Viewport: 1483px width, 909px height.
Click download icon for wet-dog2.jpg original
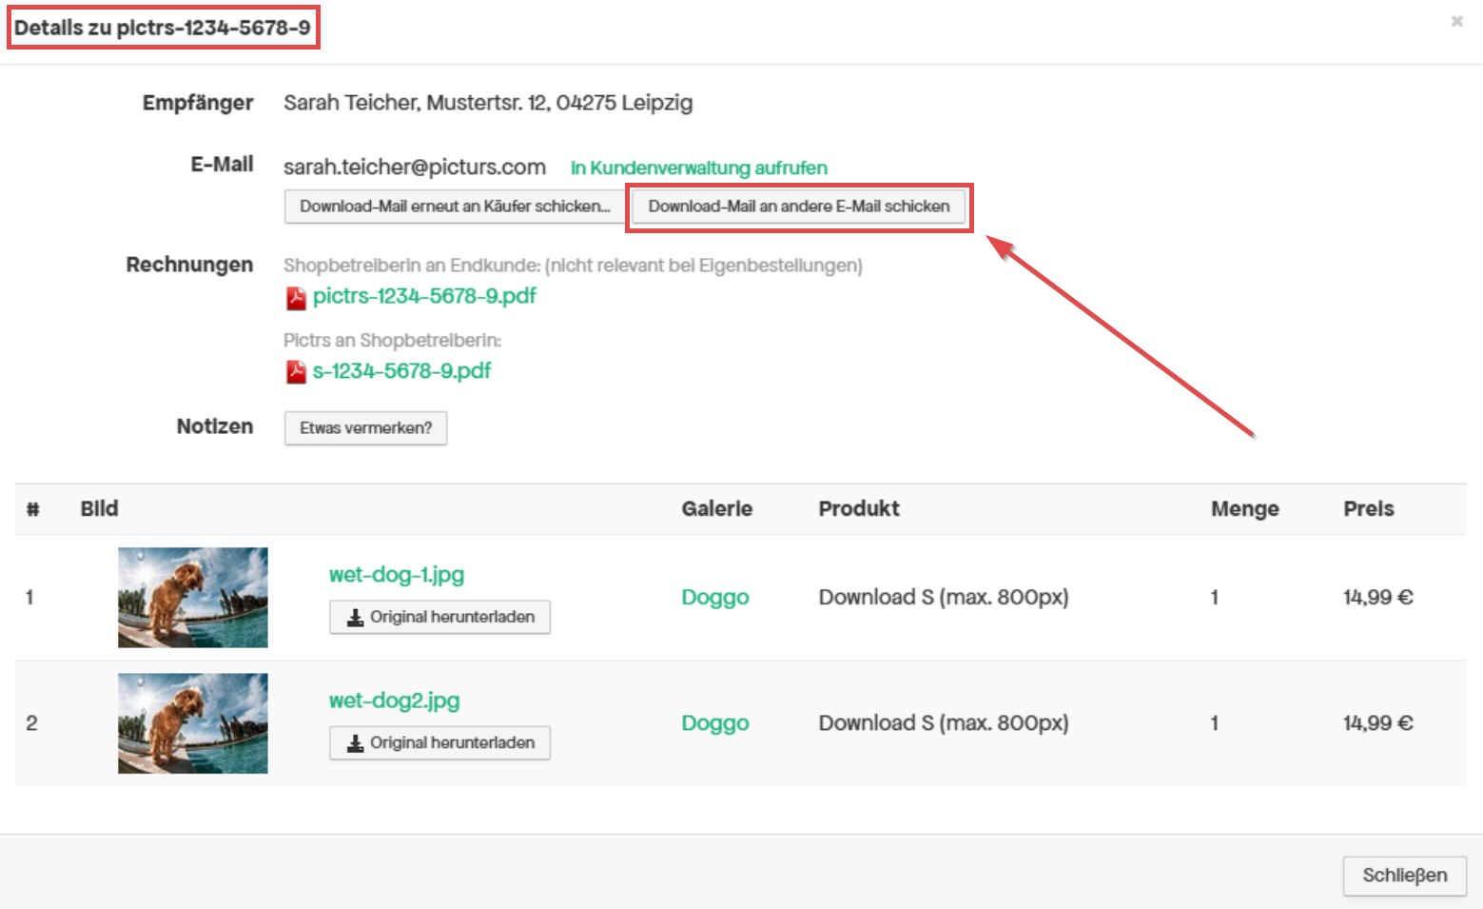(355, 743)
